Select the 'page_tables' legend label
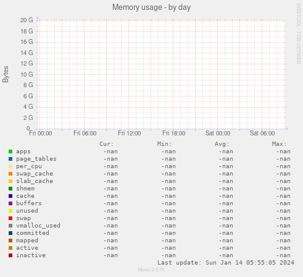303x277 pixels. pyautogui.click(x=36, y=159)
